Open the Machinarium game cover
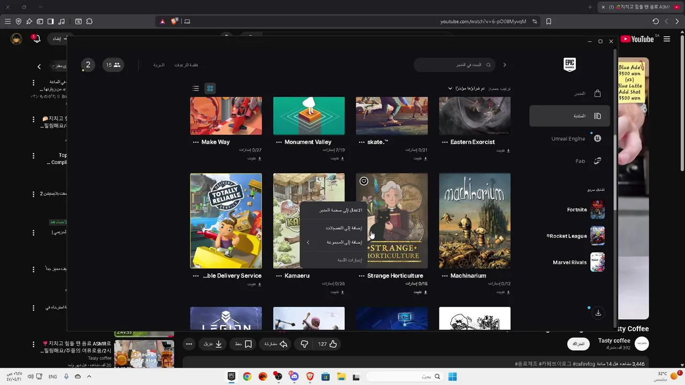 click(475, 221)
